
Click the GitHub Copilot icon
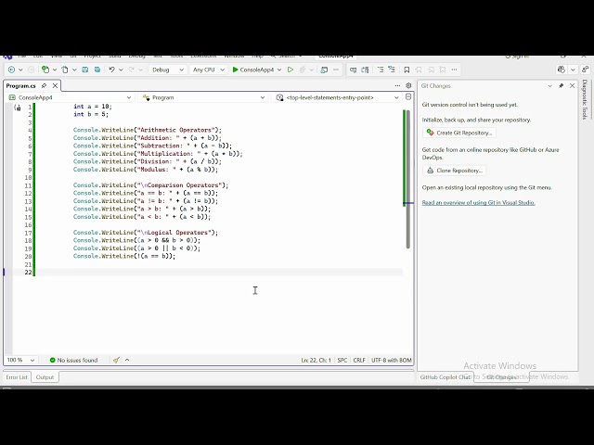pyautogui.click(x=562, y=70)
